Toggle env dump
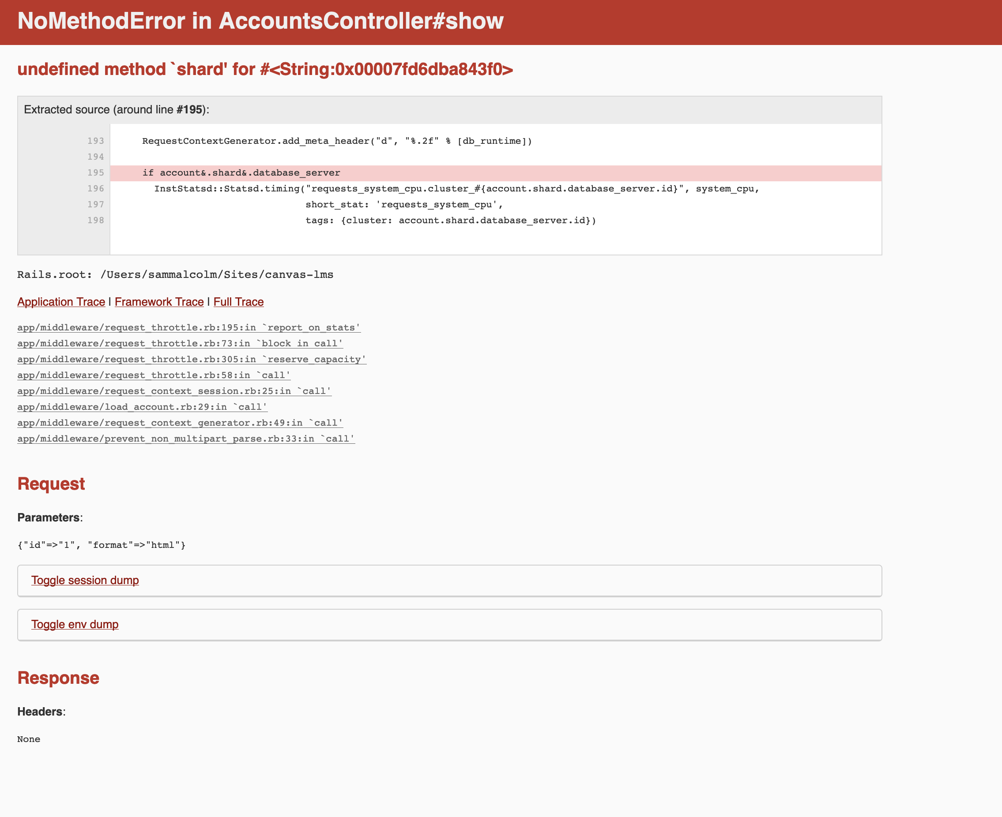Viewport: 1002px width, 817px height. (x=75, y=625)
